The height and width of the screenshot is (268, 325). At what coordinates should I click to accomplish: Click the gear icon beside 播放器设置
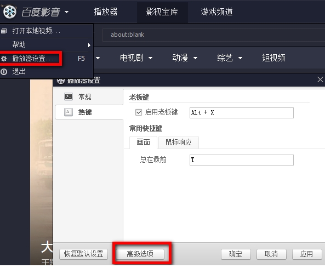[x=4, y=59]
